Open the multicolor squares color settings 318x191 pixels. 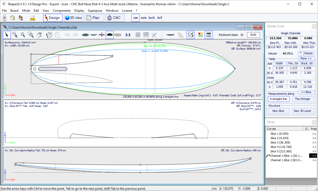click(x=200, y=35)
